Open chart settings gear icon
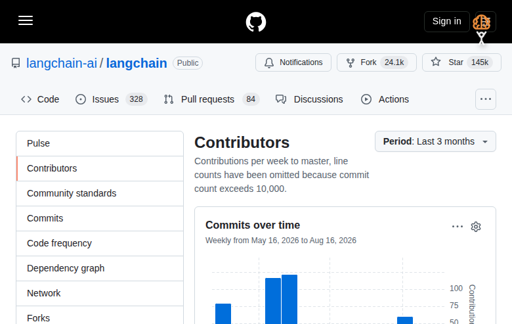This screenshot has height=324, width=512. pos(476,227)
